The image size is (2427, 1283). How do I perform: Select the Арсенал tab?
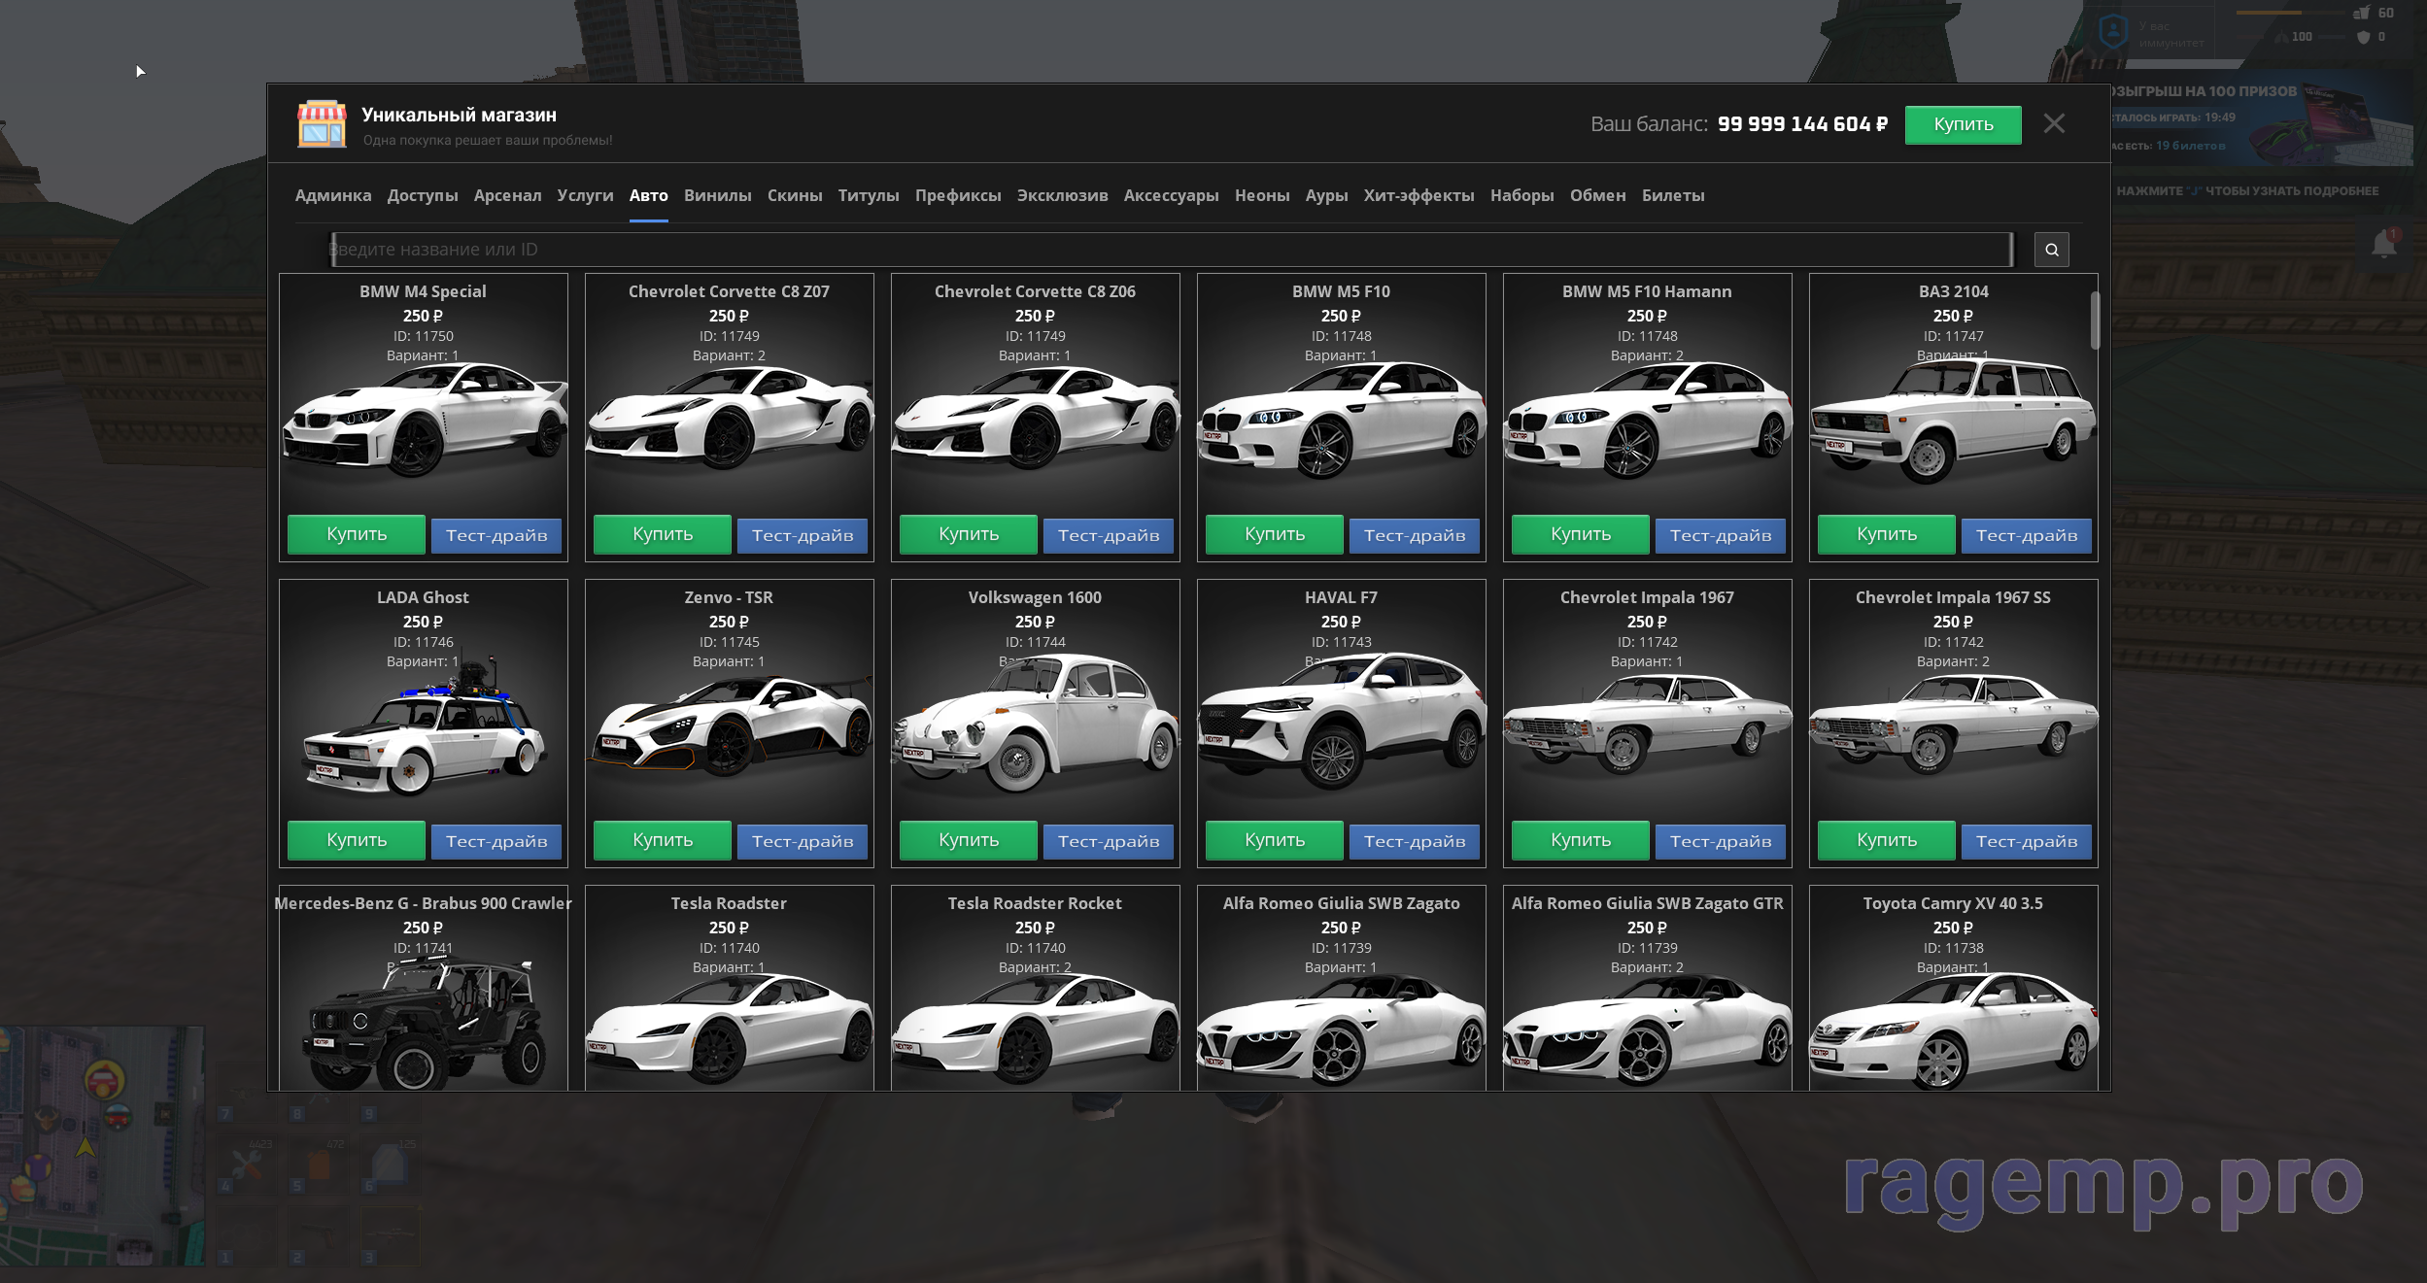(507, 195)
